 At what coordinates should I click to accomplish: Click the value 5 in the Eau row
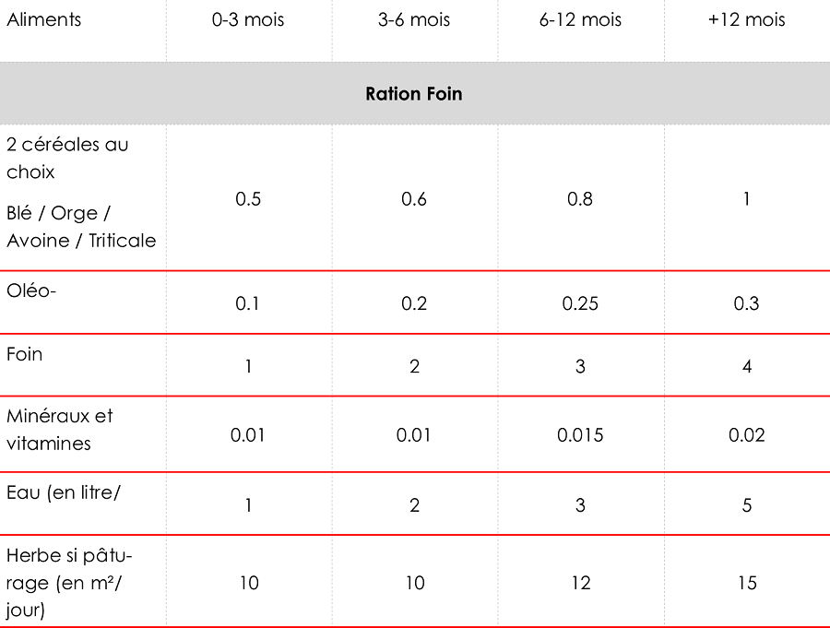pyautogui.click(x=746, y=505)
